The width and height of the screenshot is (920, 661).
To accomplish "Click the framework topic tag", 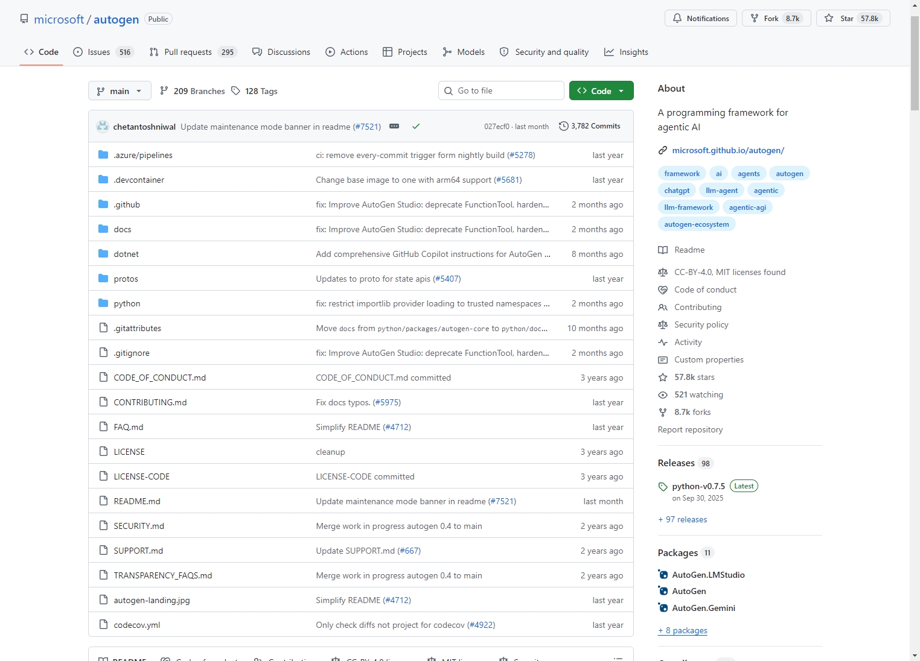I will pos(682,174).
